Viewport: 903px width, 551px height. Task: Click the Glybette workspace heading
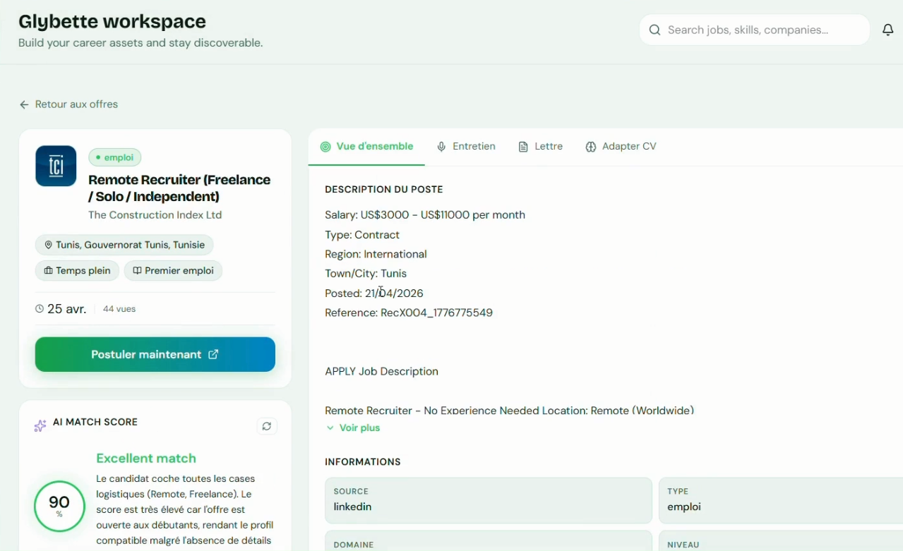[x=112, y=21]
